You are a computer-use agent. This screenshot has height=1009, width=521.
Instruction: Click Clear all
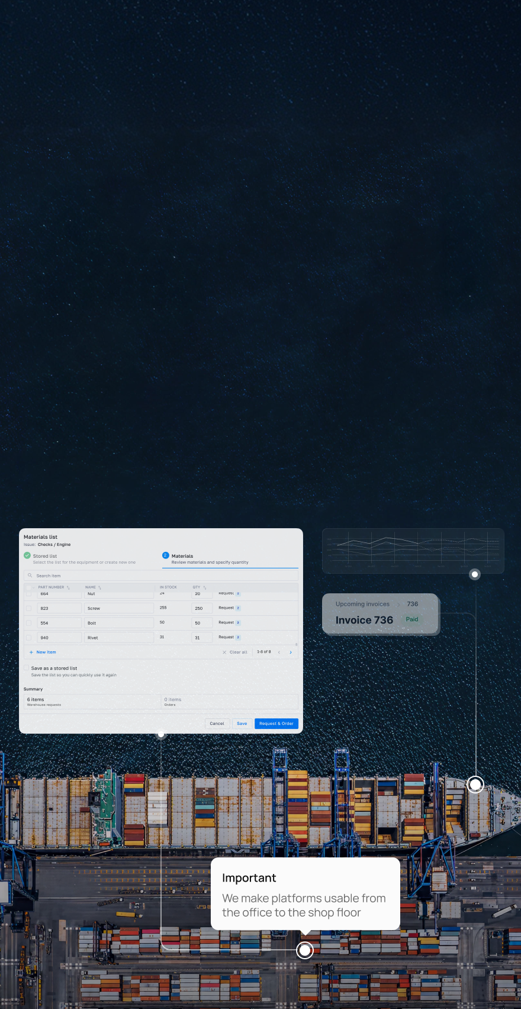click(x=239, y=652)
